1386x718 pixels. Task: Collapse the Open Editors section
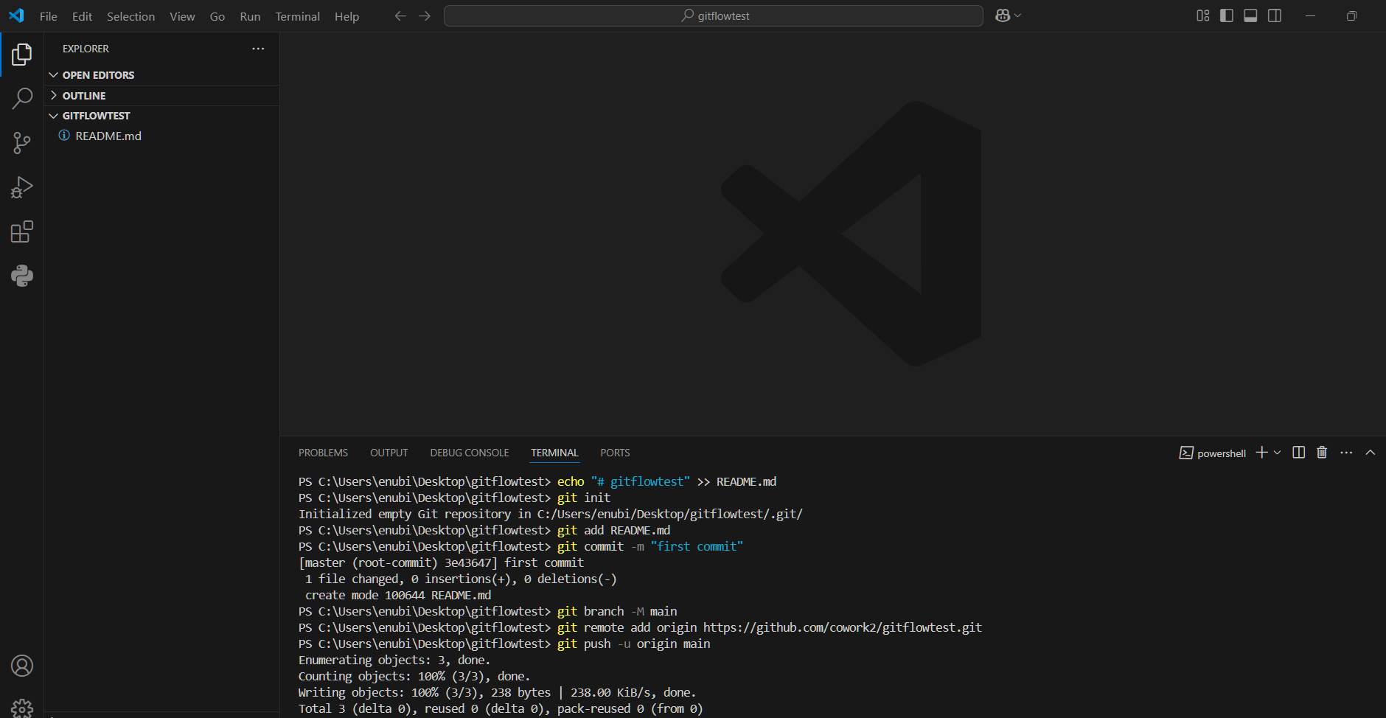click(x=162, y=75)
